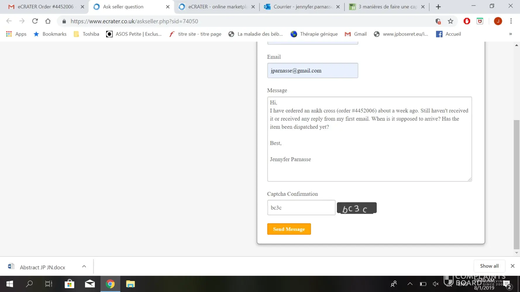The image size is (520, 292).
Task: Open the muted volume control
Action: click(x=436, y=284)
